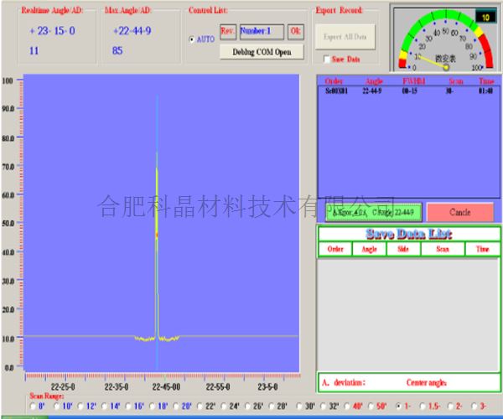This screenshot has width=503, height=419.
Task: Select the Sc00X01 record row in list
Action: tap(338, 90)
